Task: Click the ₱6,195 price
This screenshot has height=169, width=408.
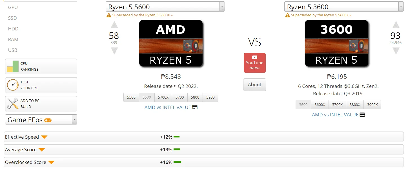Action: point(337,77)
